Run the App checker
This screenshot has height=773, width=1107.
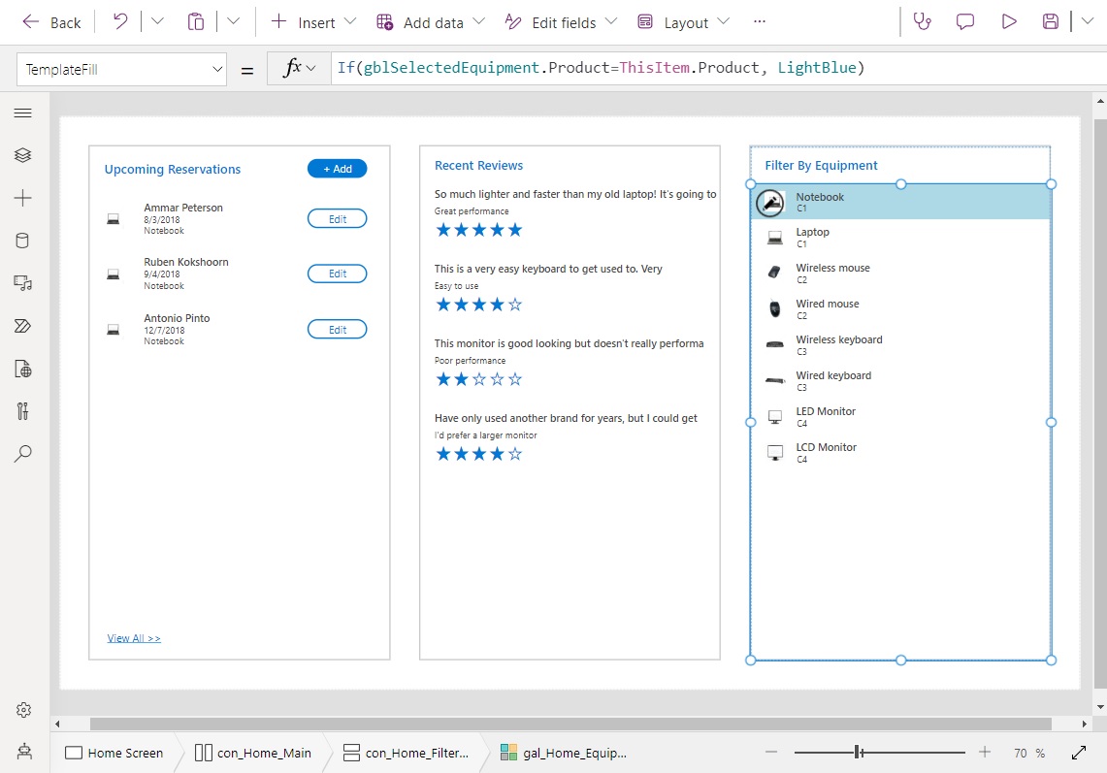click(x=921, y=21)
